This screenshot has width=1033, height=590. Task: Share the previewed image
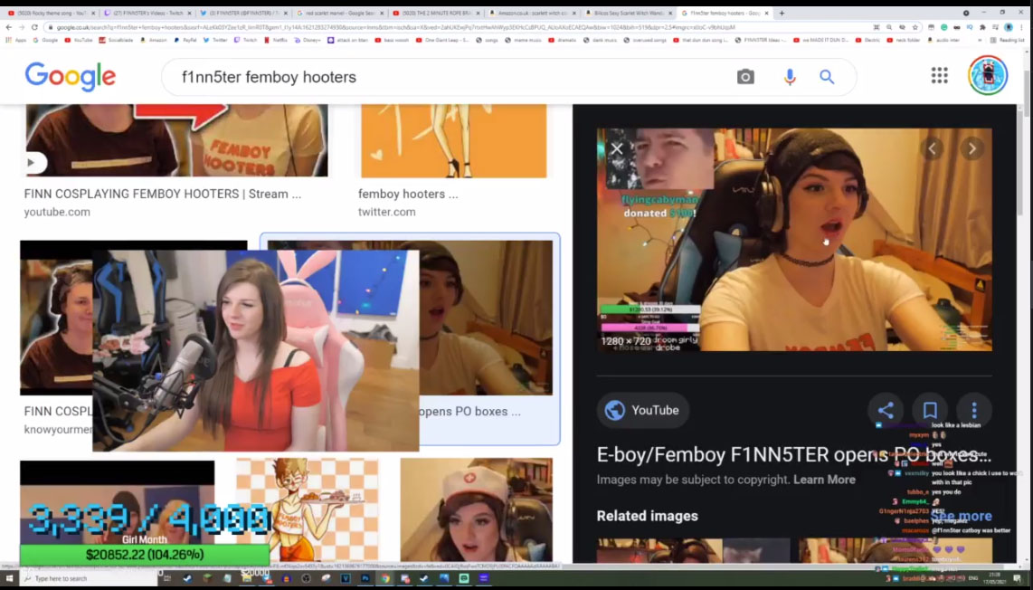(x=886, y=410)
